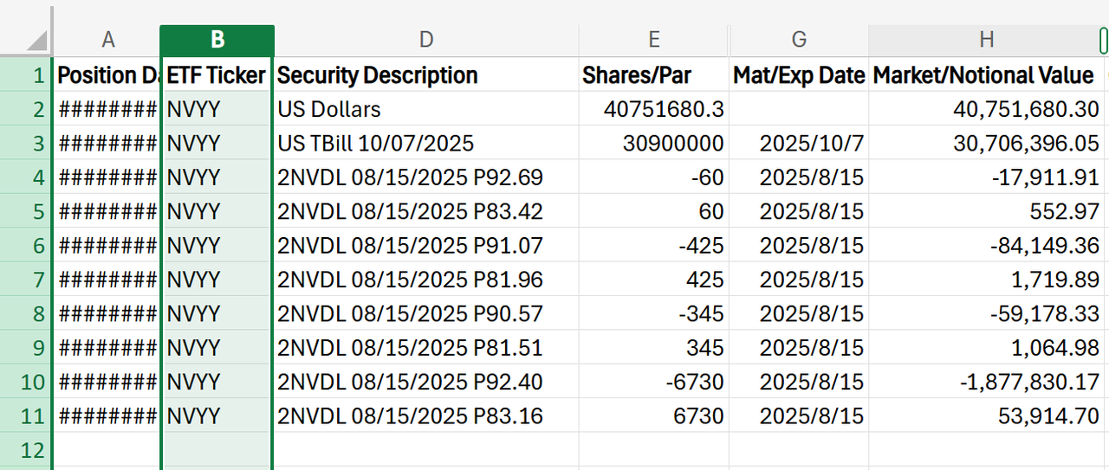Click Shares/Par cell showing 40751680.3

(654, 109)
